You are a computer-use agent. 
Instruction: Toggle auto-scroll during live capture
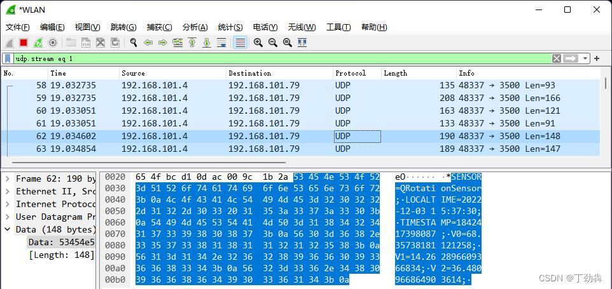coord(221,43)
